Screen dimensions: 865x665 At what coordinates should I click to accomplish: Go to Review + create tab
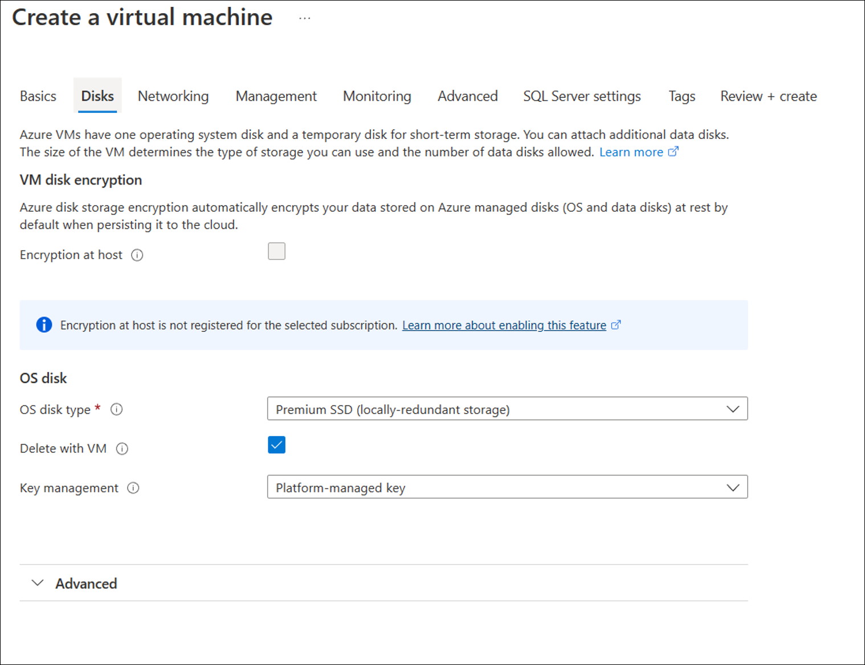pos(769,96)
